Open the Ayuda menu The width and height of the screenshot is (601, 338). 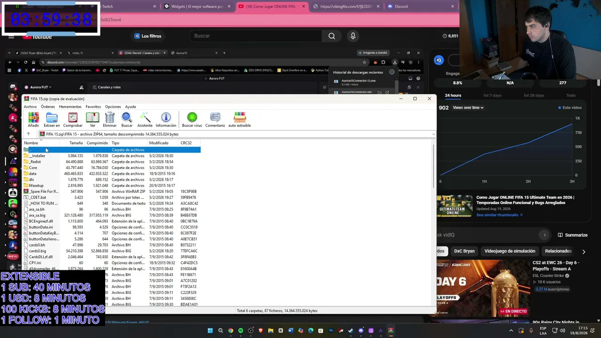coord(131,107)
